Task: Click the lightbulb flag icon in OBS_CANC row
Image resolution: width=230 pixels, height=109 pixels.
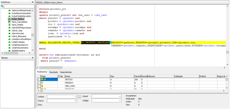Action: (42, 86)
